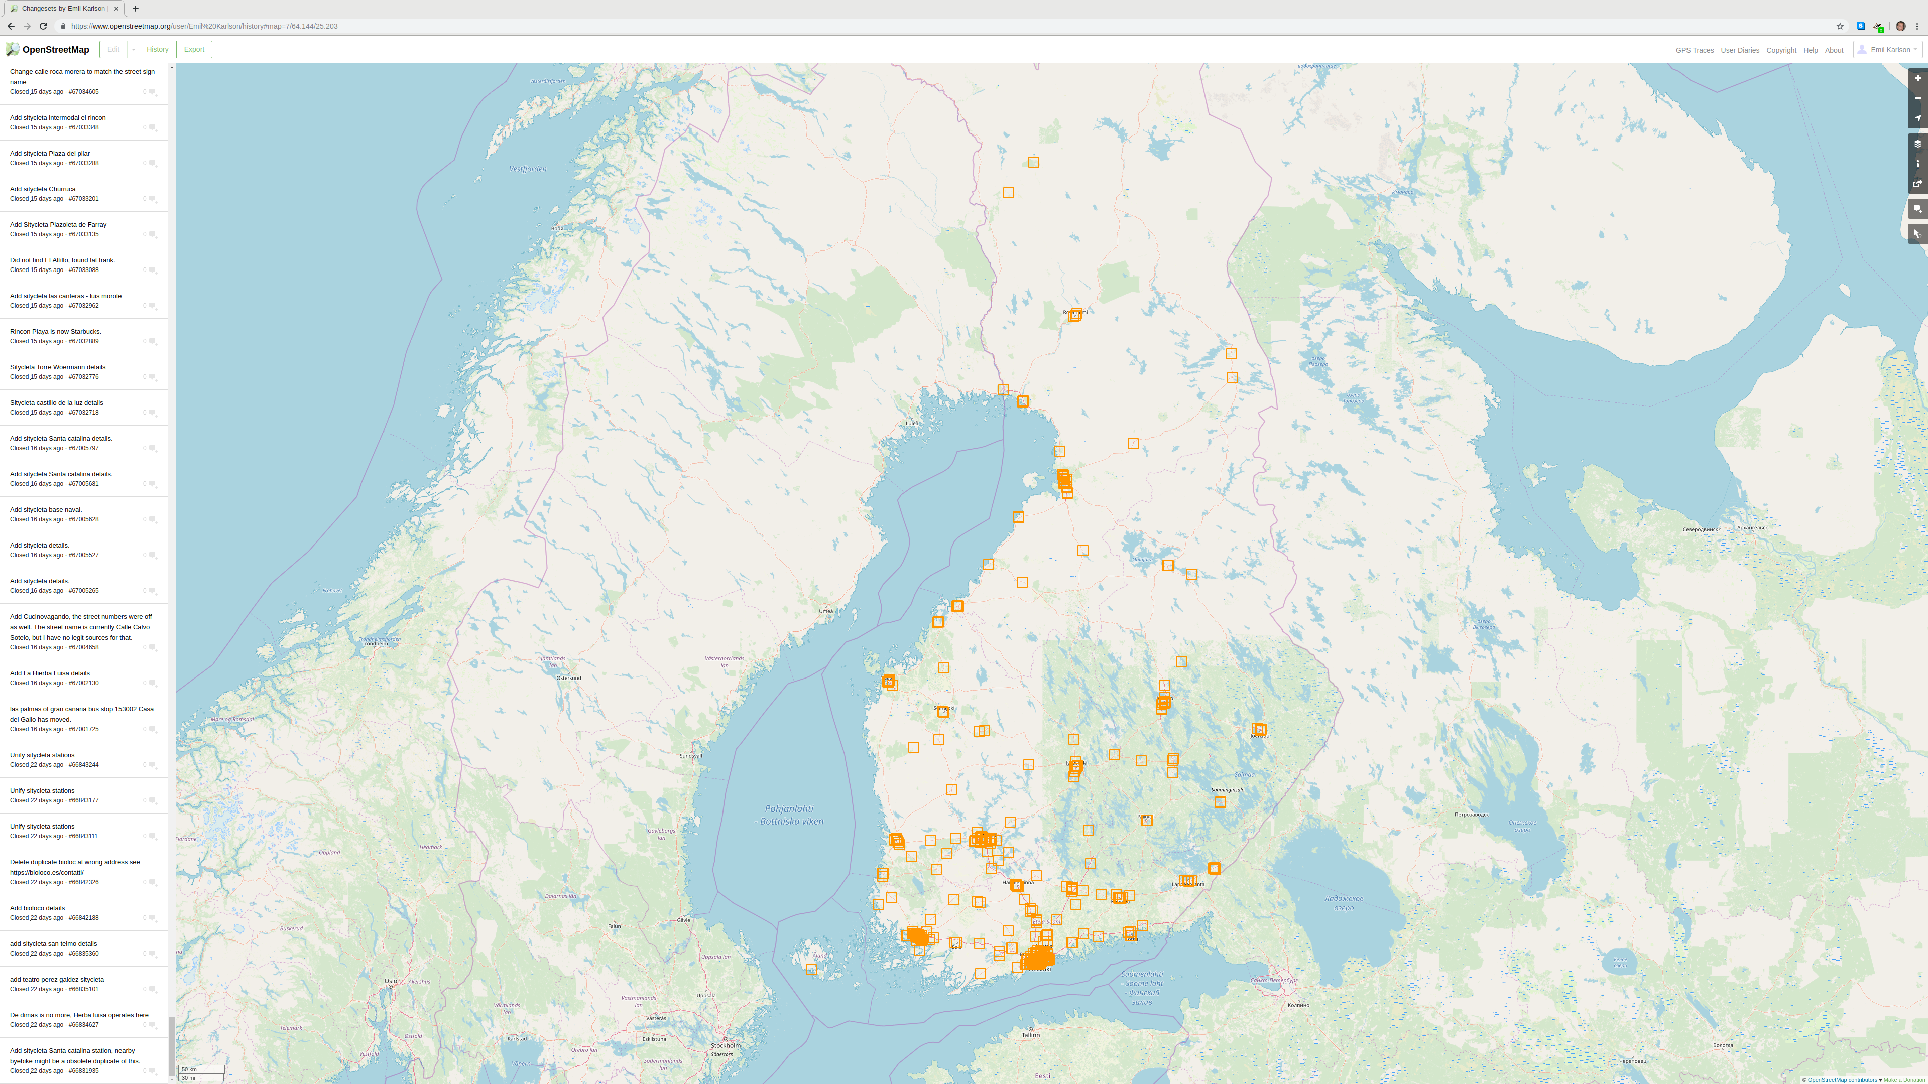Activate the Query features tool

[1917, 234]
